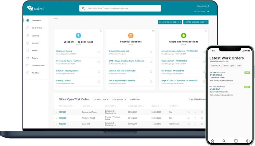Tap the phone's home icon
The image size is (255, 146).
click(212, 141)
